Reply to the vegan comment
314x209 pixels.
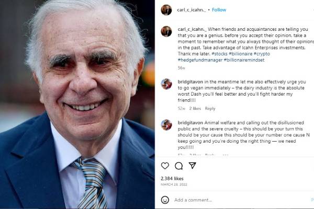[x=210, y=109]
